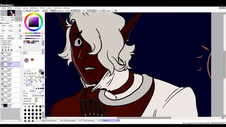Choose the Pencil brush tool

pos(25,77)
